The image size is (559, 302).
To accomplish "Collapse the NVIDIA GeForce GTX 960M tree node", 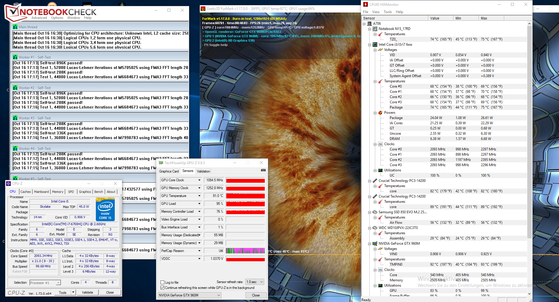I will coord(370,244).
